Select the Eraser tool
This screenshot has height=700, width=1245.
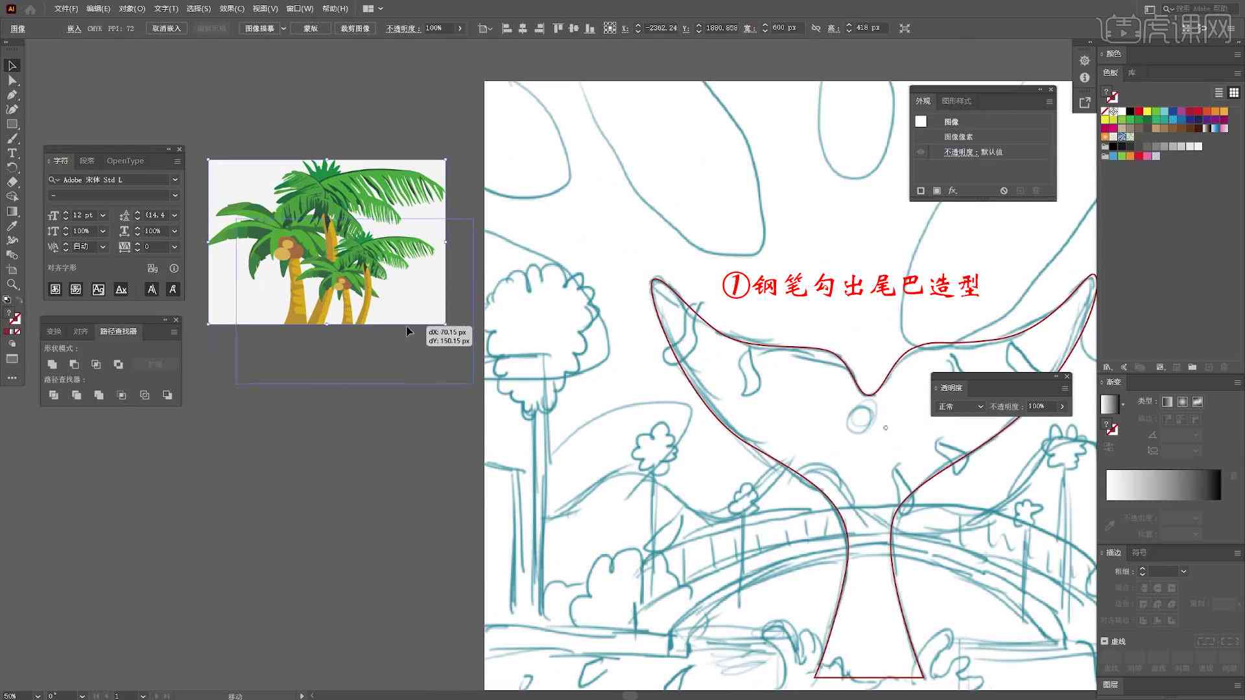pyautogui.click(x=12, y=182)
